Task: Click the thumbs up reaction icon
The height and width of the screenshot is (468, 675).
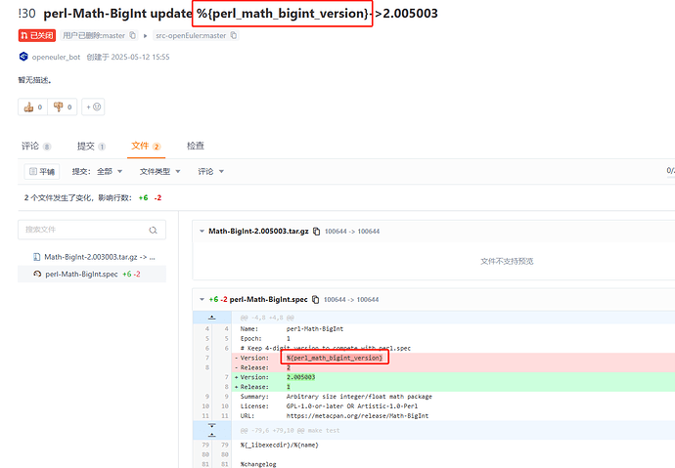Action: click(x=28, y=106)
